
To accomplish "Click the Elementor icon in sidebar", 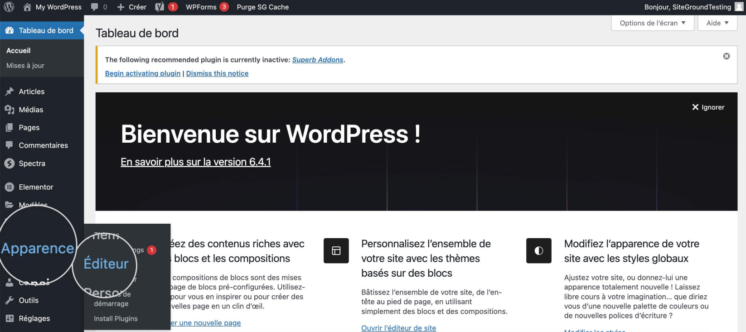I will click(10, 187).
